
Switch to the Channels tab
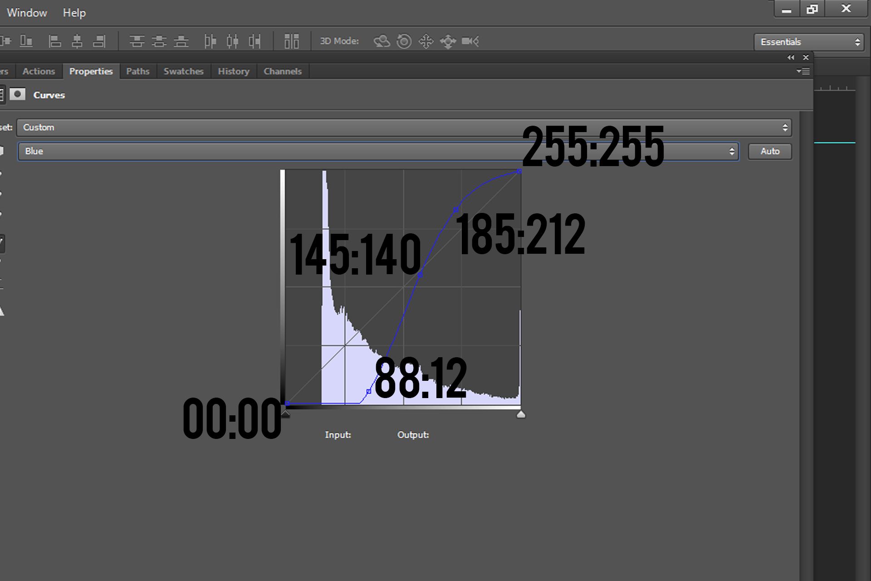[x=282, y=71]
